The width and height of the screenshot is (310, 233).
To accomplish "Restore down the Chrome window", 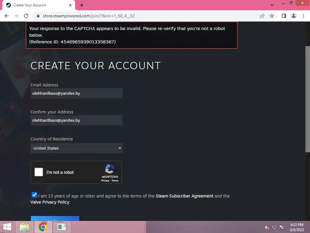I will [291, 3].
